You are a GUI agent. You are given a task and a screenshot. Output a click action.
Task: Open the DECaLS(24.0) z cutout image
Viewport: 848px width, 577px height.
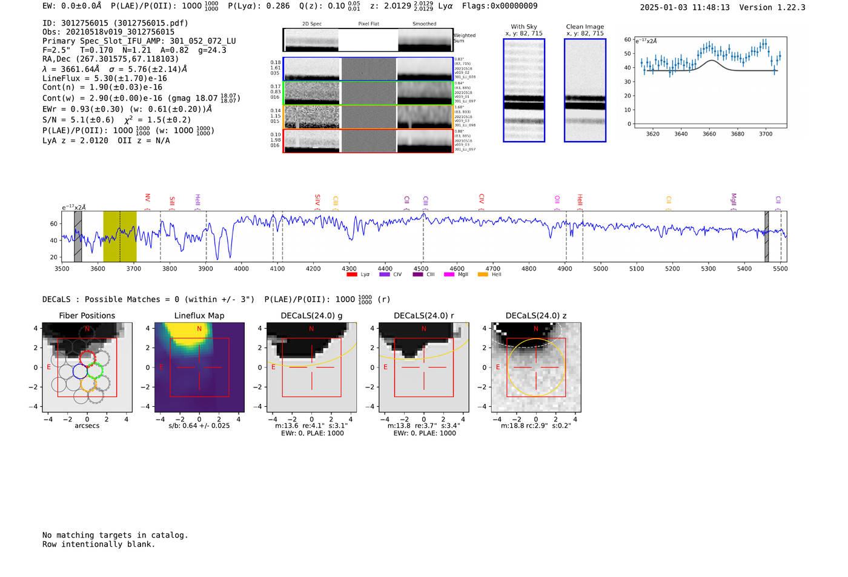click(536, 367)
